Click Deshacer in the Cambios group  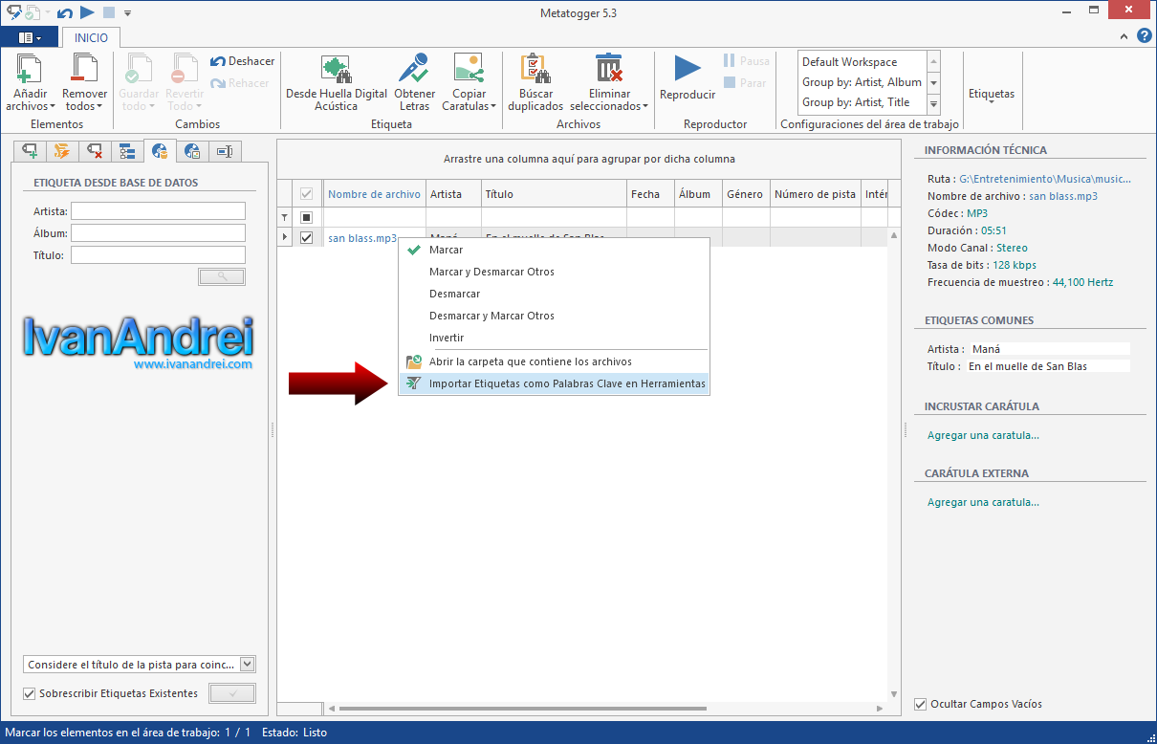(242, 61)
